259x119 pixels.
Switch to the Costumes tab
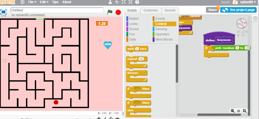pos(151,10)
